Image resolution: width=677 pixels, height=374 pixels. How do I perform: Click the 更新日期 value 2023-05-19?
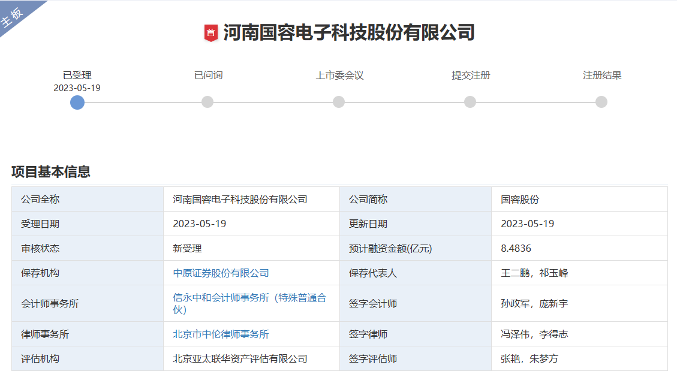[528, 224]
